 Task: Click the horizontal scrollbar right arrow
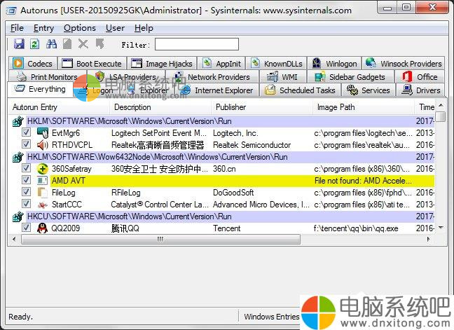coord(429,240)
